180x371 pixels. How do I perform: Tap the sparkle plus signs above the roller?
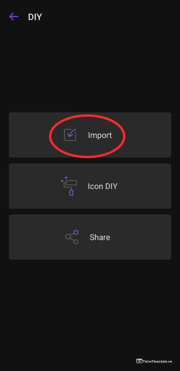coord(64,179)
